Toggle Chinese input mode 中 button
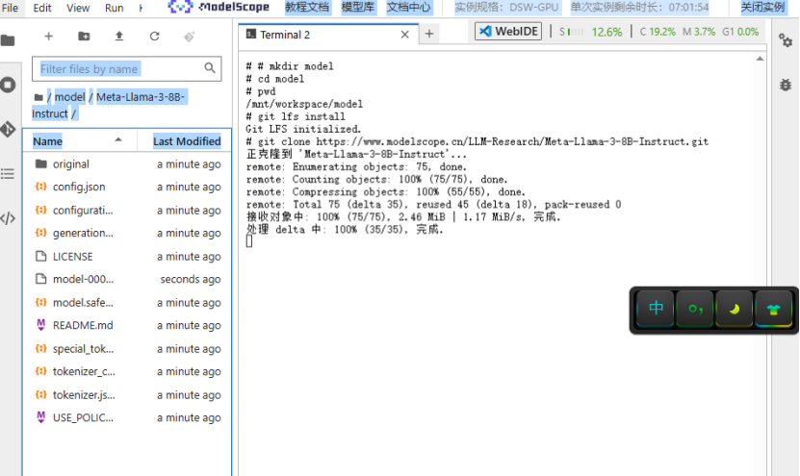The width and height of the screenshot is (800, 476). [x=656, y=309]
